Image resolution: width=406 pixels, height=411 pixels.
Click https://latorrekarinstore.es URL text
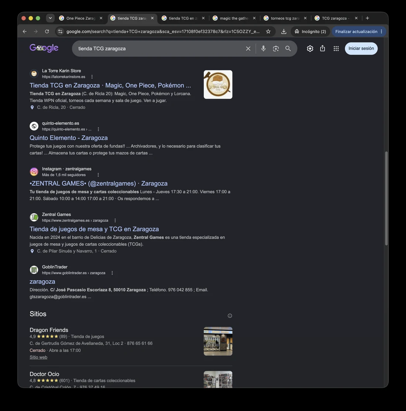tap(63, 77)
